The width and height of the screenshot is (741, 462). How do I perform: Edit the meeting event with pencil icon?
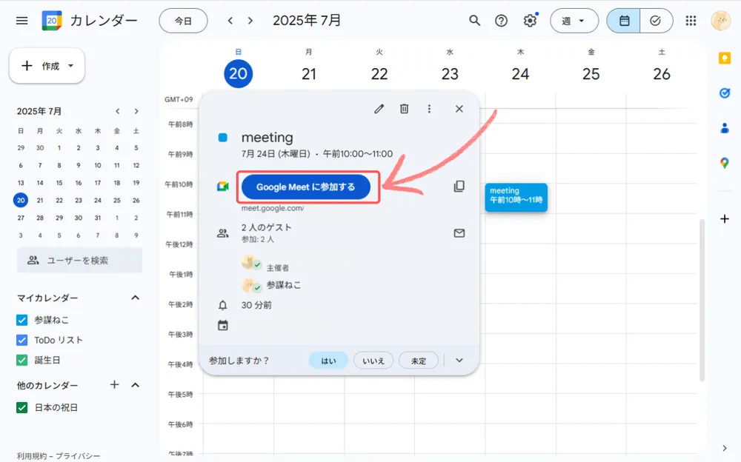379,109
